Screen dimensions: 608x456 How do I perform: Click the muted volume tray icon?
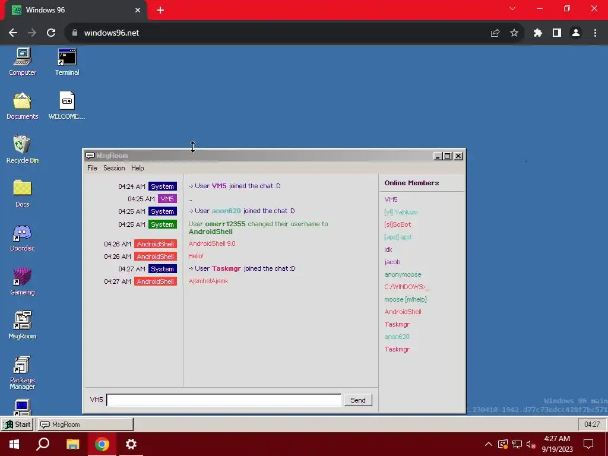(x=531, y=444)
